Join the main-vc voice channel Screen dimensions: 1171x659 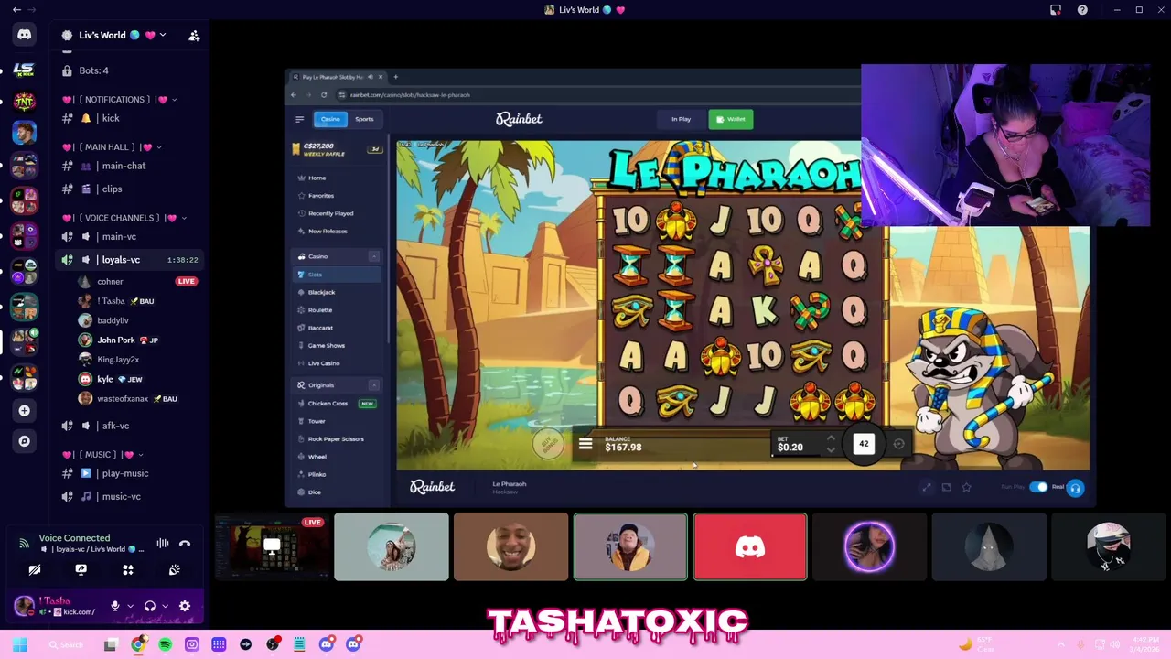pos(130,236)
